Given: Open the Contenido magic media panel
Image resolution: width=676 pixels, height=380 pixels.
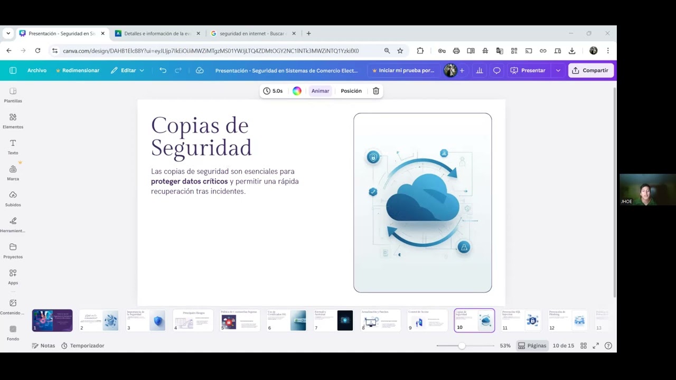Looking at the screenshot, I should (x=13, y=307).
